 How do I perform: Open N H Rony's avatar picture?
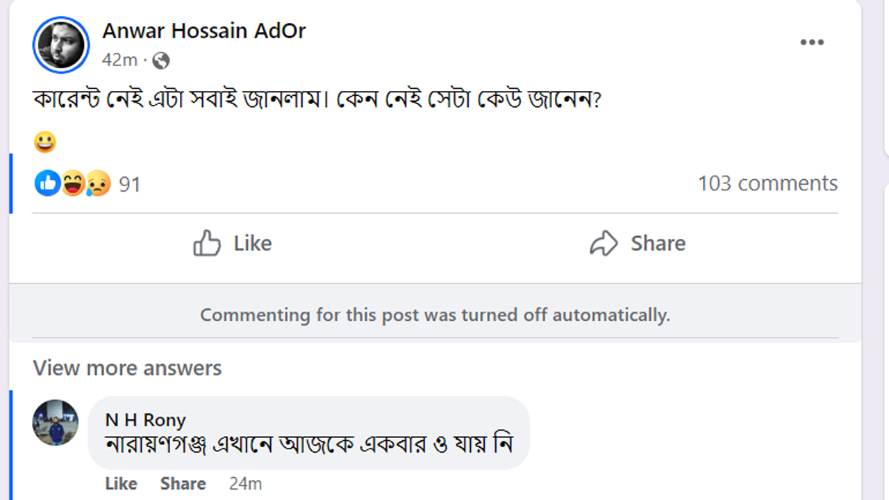56,422
